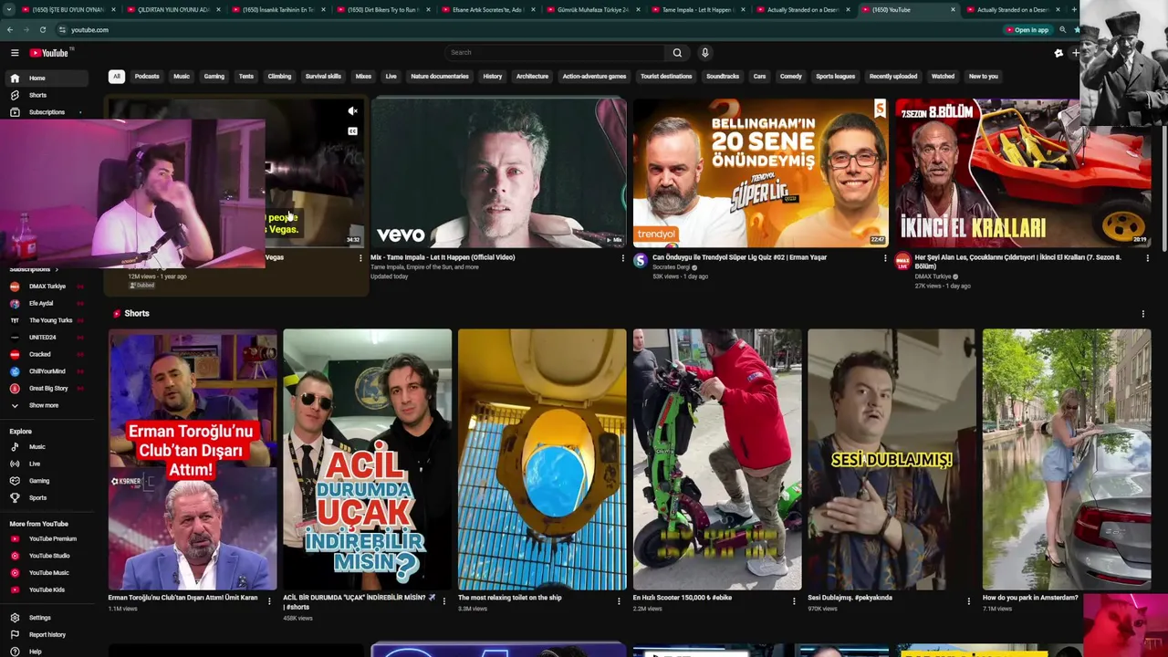Open the Tourist destinations chip
The width and height of the screenshot is (1168, 657).
pyautogui.click(x=666, y=77)
